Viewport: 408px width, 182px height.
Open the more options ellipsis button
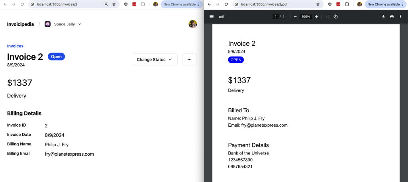click(189, 60)
